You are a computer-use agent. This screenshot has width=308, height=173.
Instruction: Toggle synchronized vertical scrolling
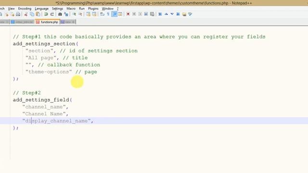point(88,14)
